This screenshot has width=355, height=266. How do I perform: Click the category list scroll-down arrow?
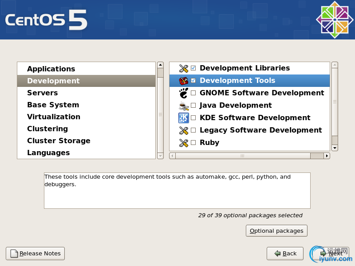pos(160,156)
